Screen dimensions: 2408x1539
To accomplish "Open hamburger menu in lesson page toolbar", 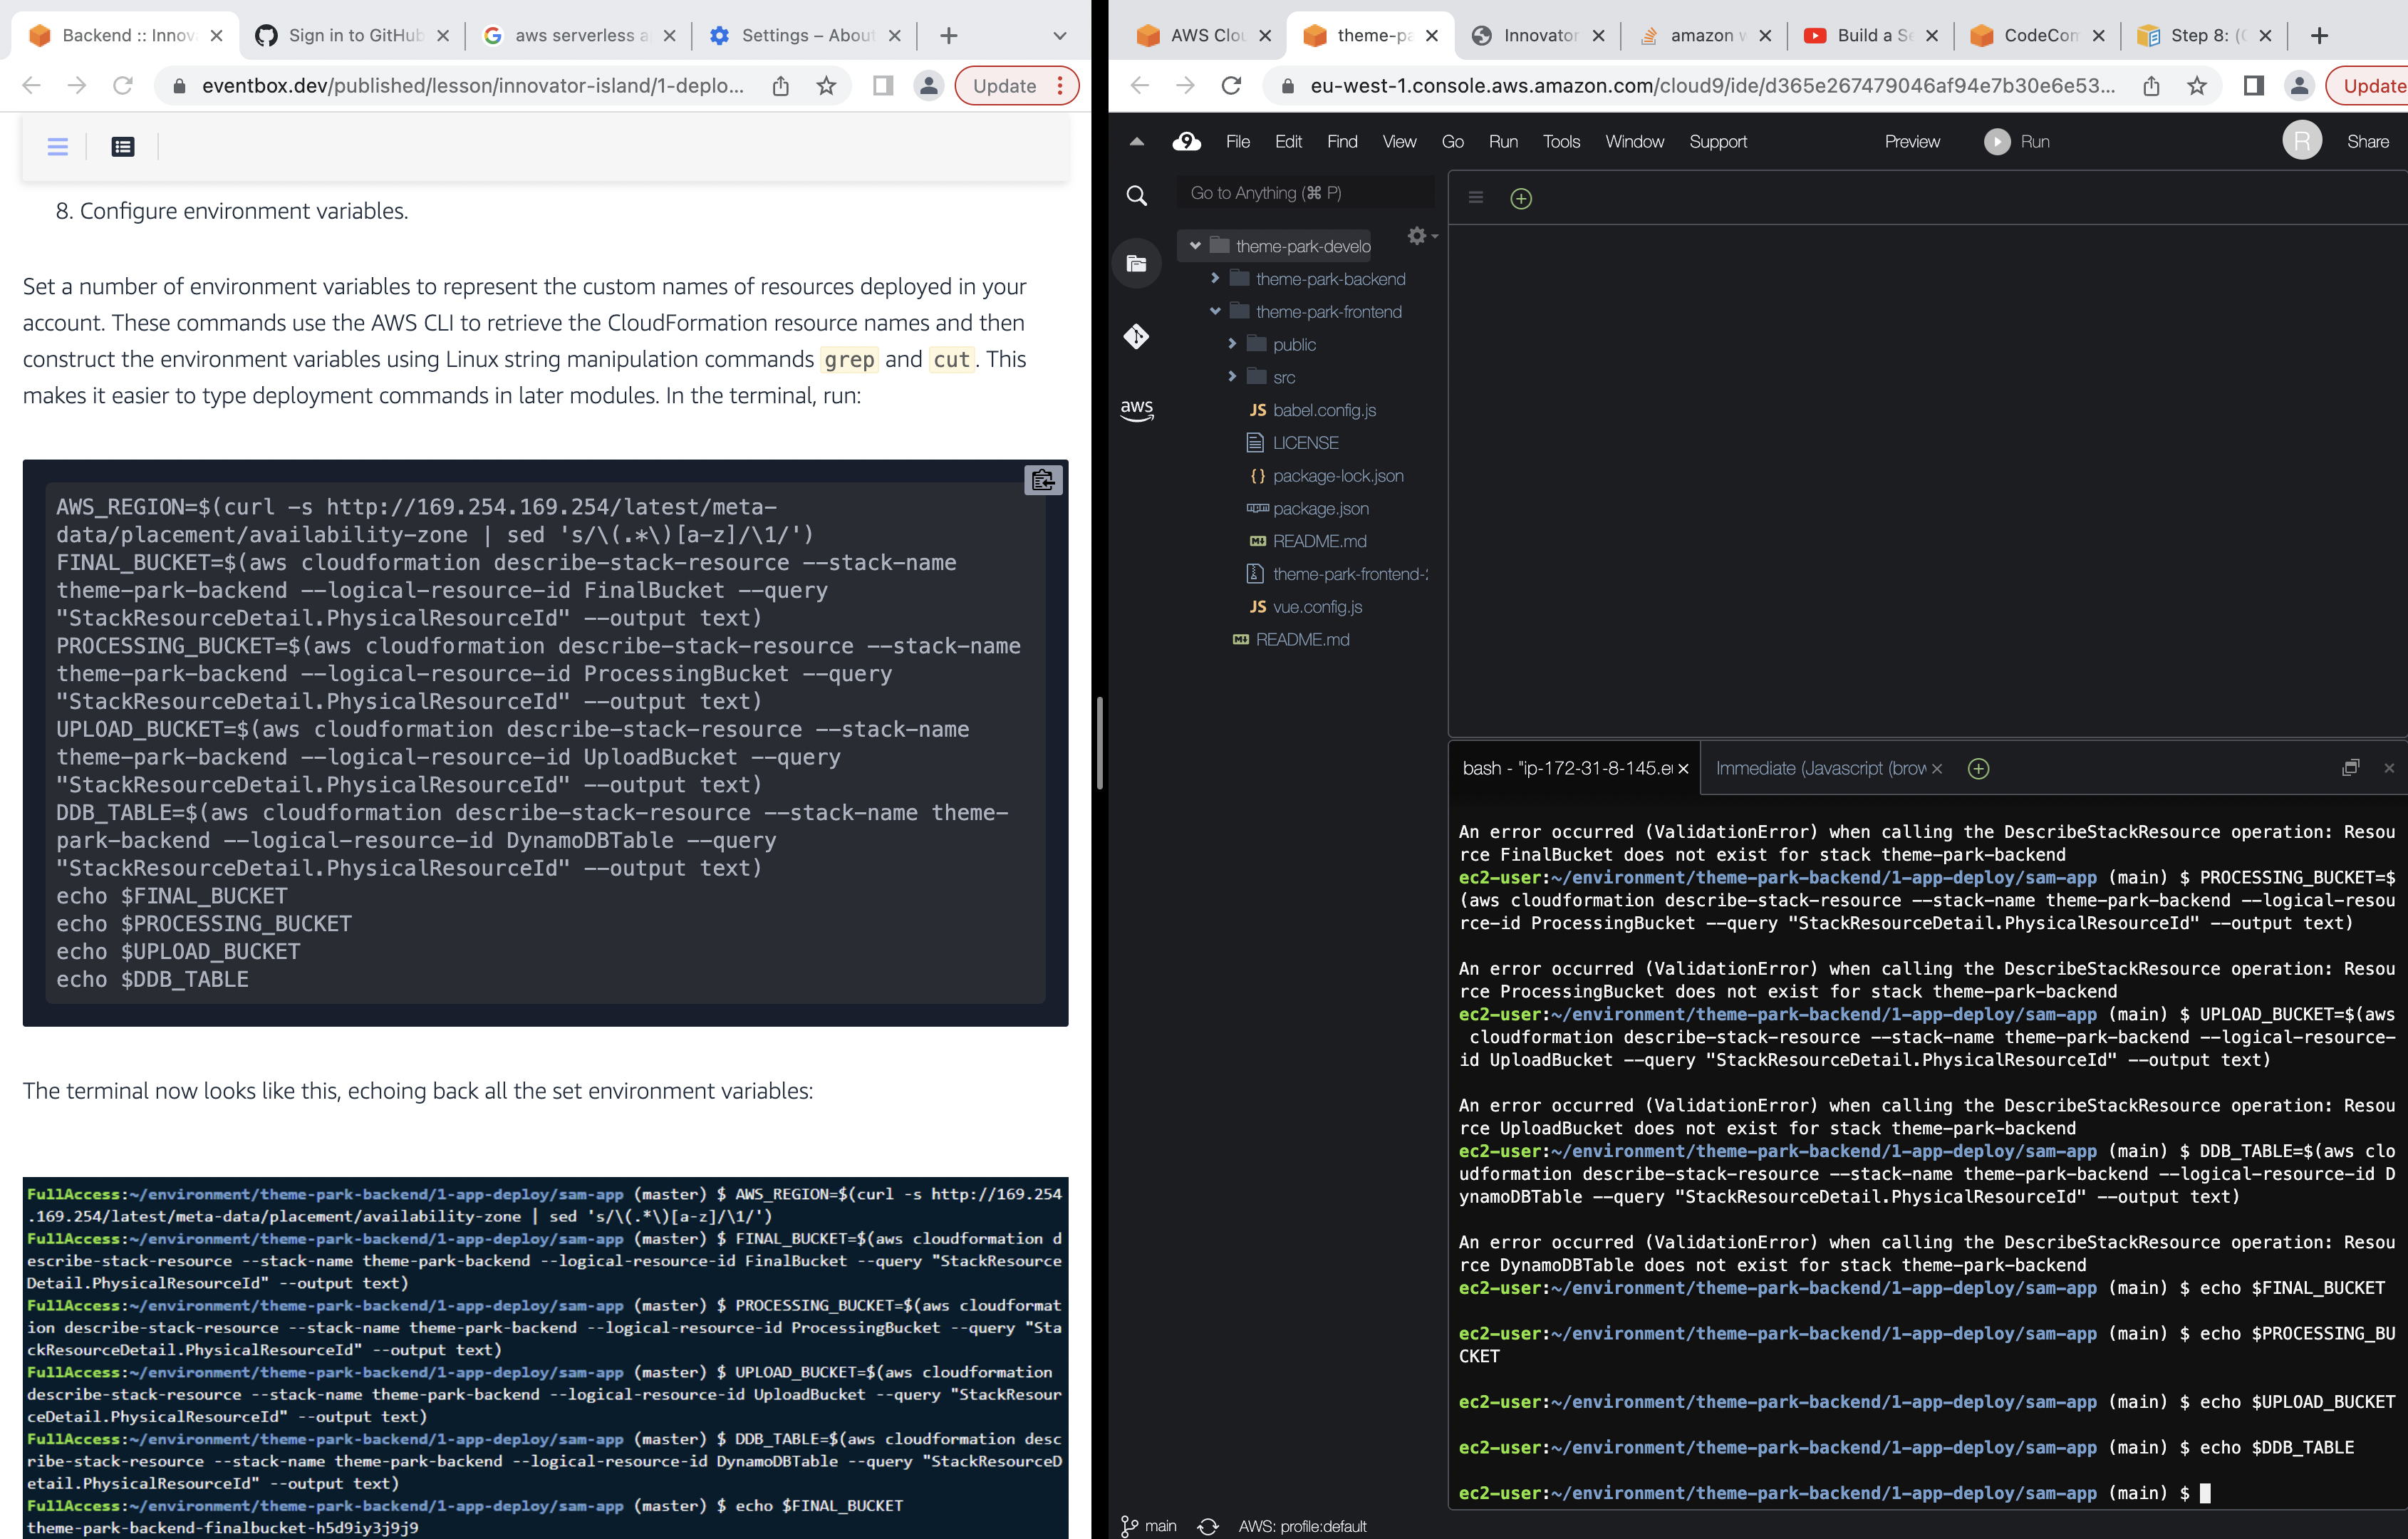I will coord(58,147).
